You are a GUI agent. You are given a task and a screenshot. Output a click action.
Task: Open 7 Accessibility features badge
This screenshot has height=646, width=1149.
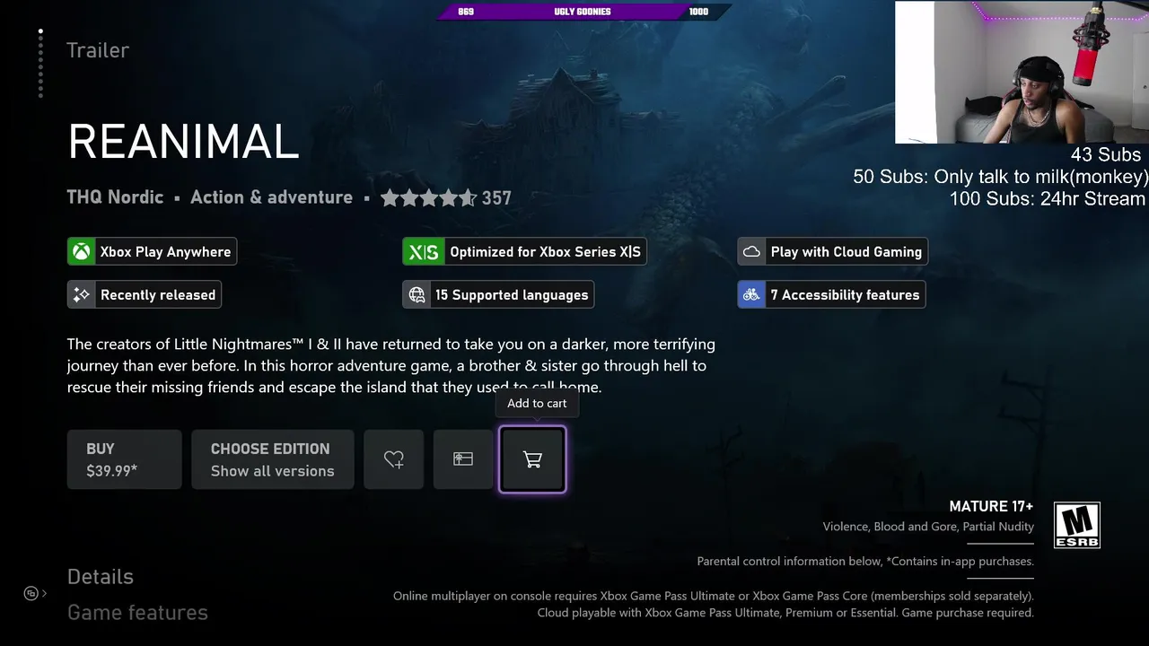(831, 294)
